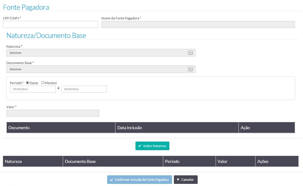Viewport: 303px width, 186px height.
Task: Click the Período column header
Action: pos(172,161)
